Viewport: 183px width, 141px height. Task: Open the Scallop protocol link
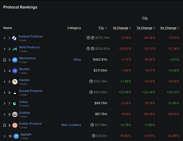point(24,113)
